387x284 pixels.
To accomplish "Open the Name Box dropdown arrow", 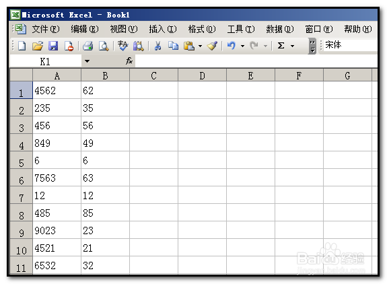I will click(87, 61).
